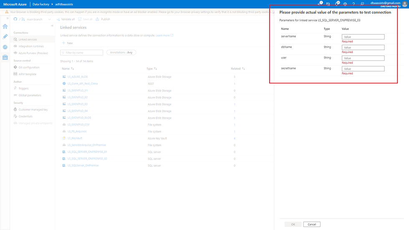Open LS_ServidorArquivo_OnPremise linked service
This screenshot has height=230, width=409.
pyautogui.click(x=87, y=145)
